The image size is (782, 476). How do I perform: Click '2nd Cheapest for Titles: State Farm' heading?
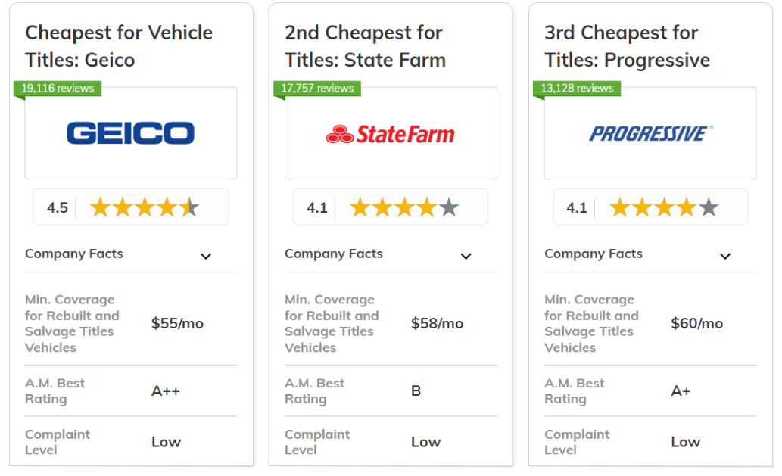365,46
